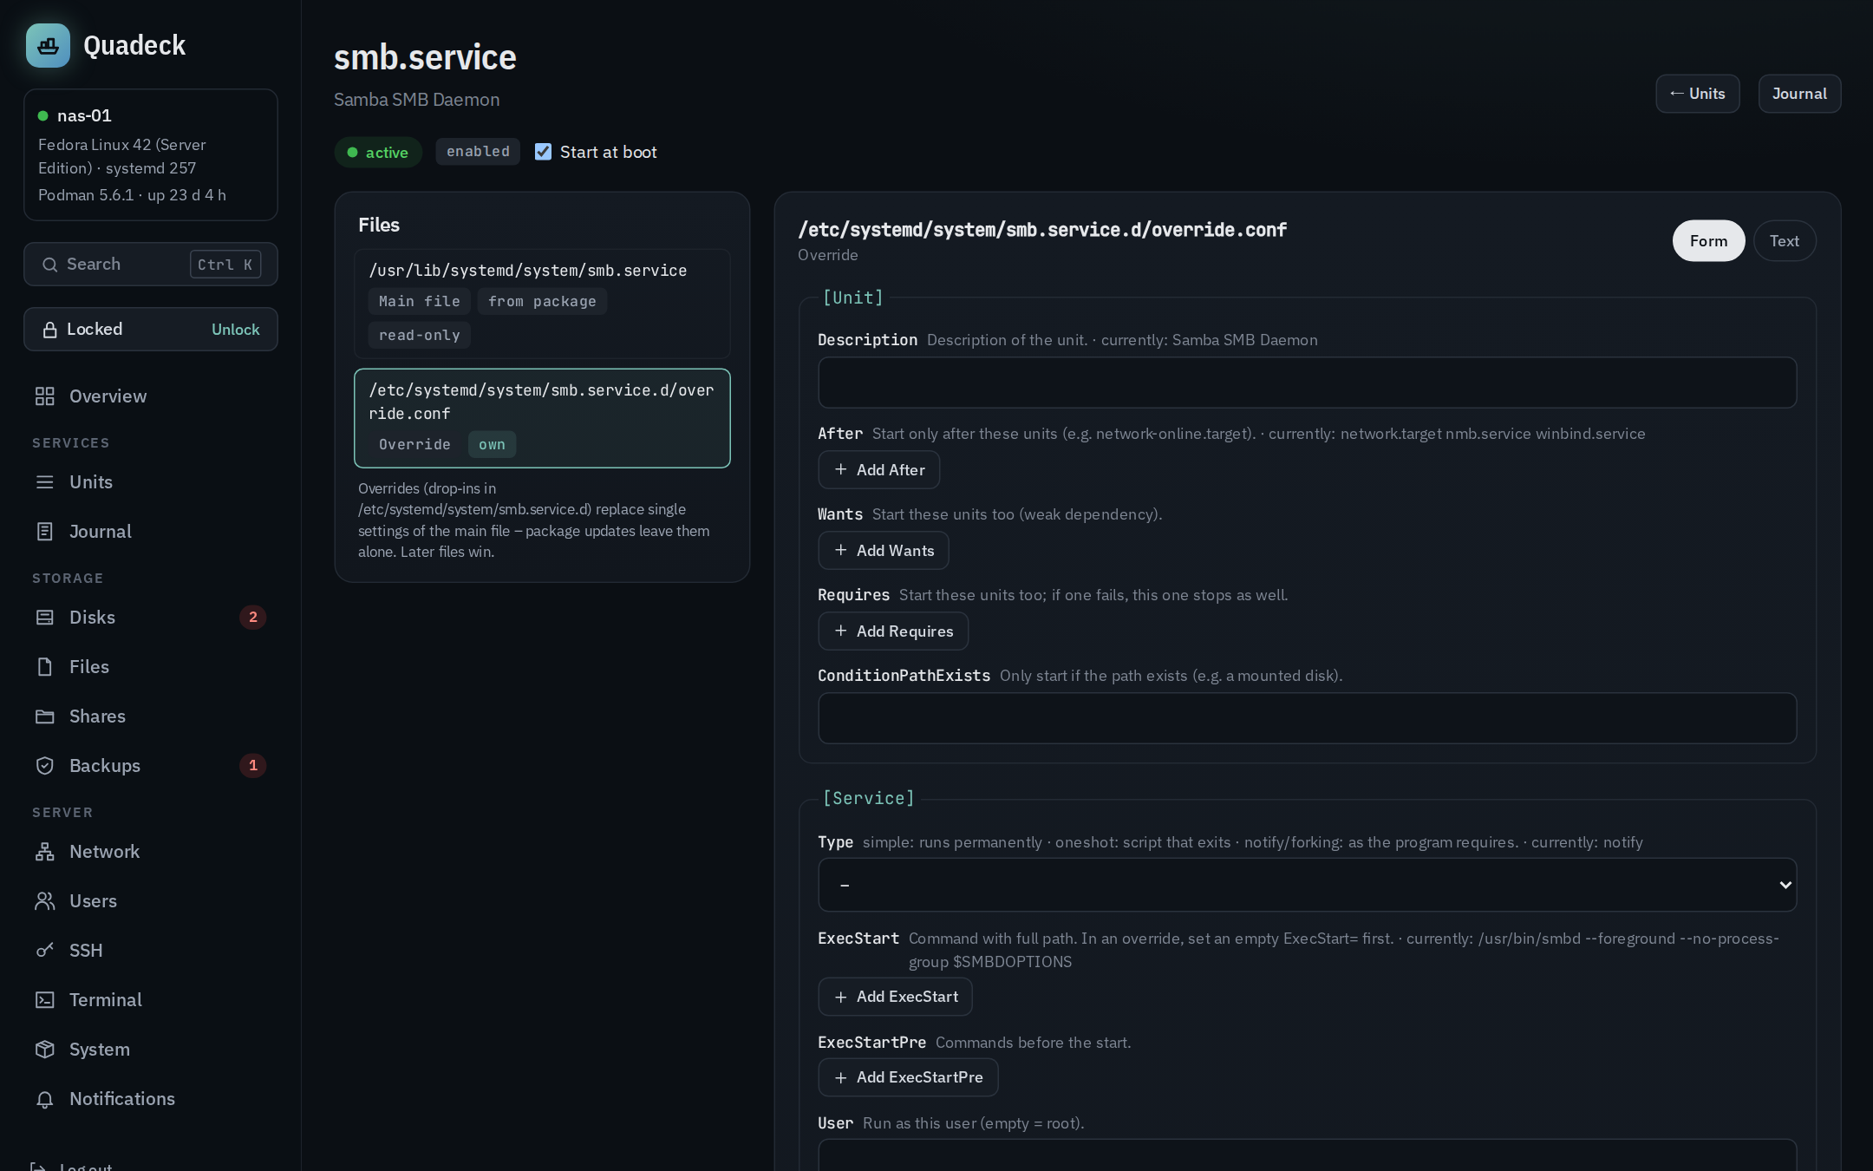Click the nas-01 host name
The image size is (1873, 1171).
pyautogui.click(x=84, y=115)
